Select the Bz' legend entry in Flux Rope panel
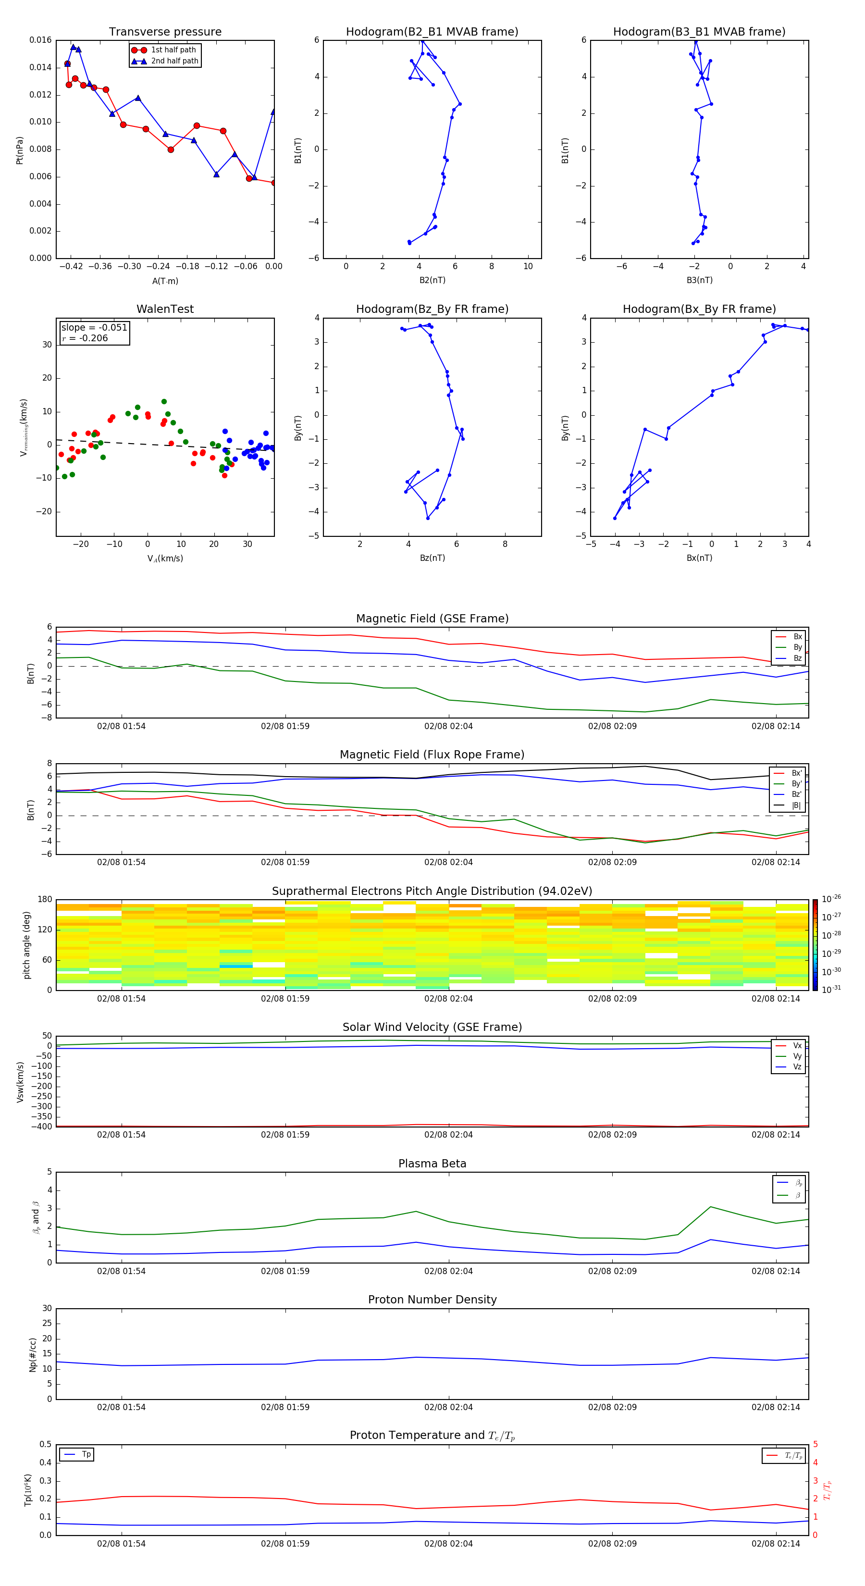Image resolution: width=865 pixels, height=1586 pixels. [788, 794]
